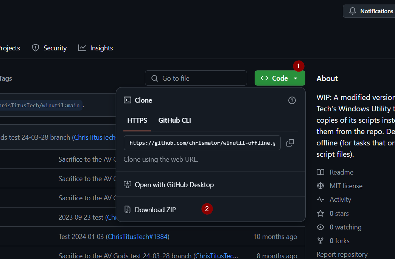Screen dimensions: 395x259
Task: Open the Activity link
Action: pos(340,200)
